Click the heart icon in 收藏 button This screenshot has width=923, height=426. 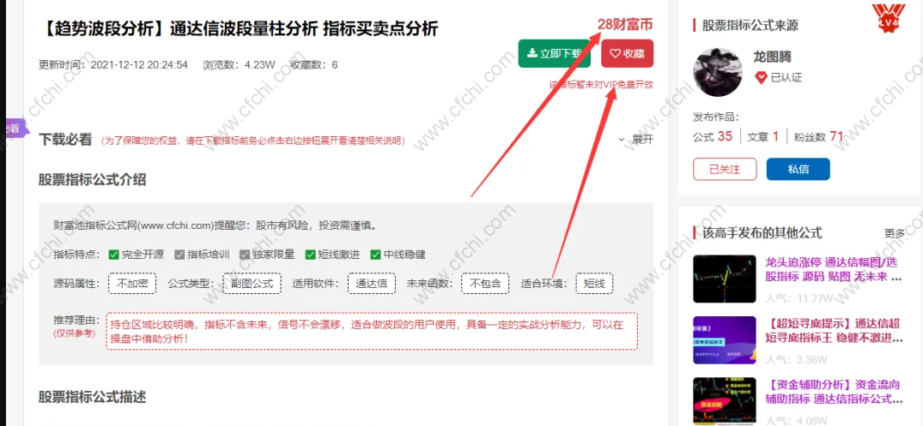615,53
